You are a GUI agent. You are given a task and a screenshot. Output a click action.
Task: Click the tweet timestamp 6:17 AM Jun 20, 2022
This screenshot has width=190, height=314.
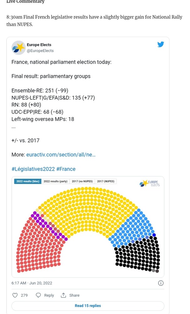tap(32, 283)
